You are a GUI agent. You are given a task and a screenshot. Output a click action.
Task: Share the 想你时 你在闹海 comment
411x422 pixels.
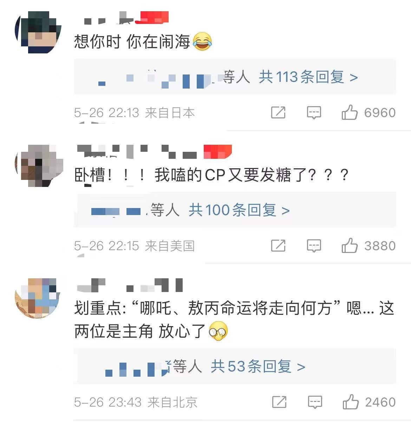pos(278,112)
